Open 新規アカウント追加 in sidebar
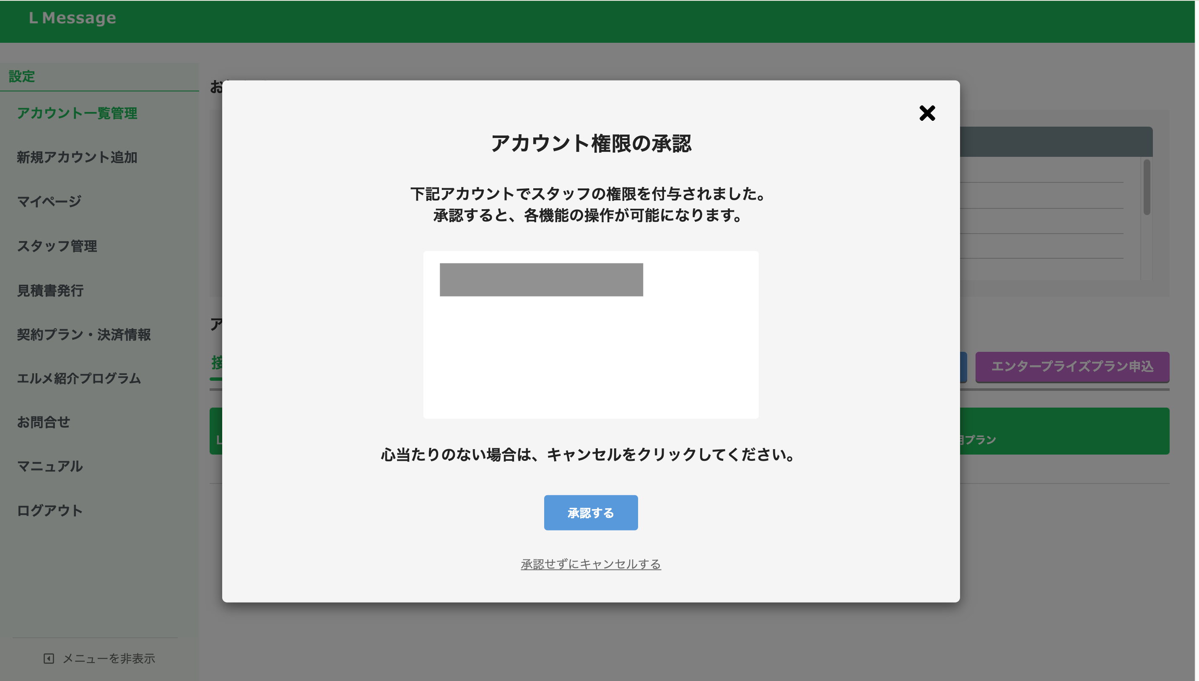This screenshot has width=1199, height=681. pyautogui.click(x=77, y=157)
